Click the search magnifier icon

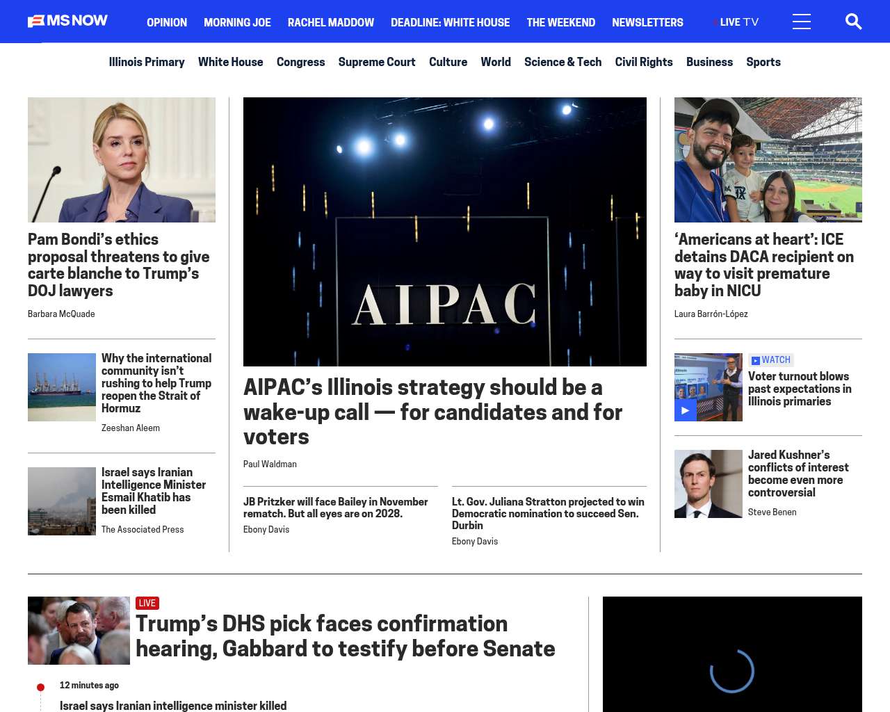pyautogui.click(x=853, y=22)
